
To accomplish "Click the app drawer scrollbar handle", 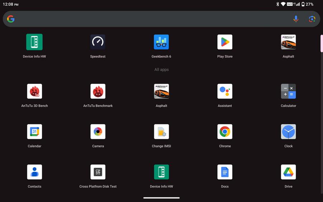I will [x=322, y=43].
